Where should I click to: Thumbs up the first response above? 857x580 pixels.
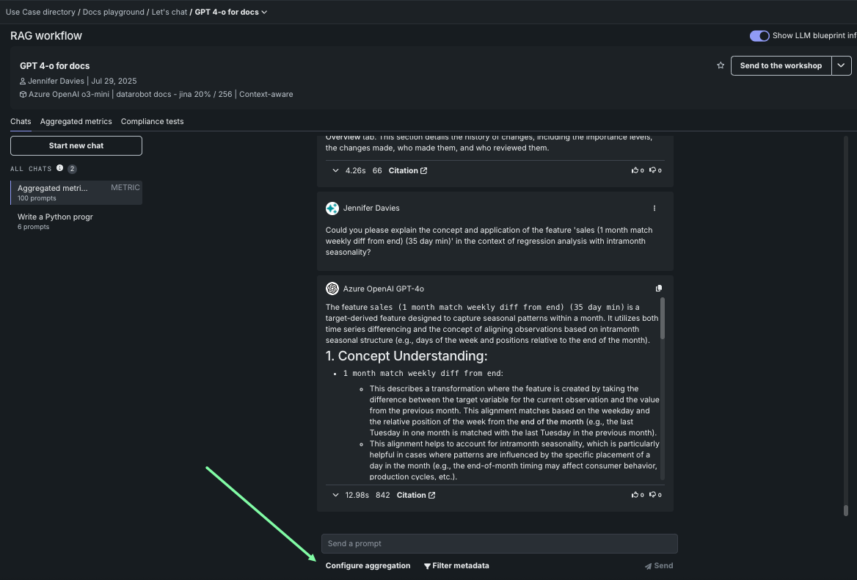pos(635,170)
